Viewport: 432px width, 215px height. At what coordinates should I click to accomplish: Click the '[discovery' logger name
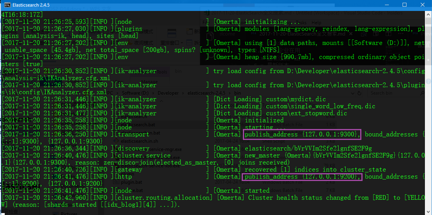tap(132, 149)
